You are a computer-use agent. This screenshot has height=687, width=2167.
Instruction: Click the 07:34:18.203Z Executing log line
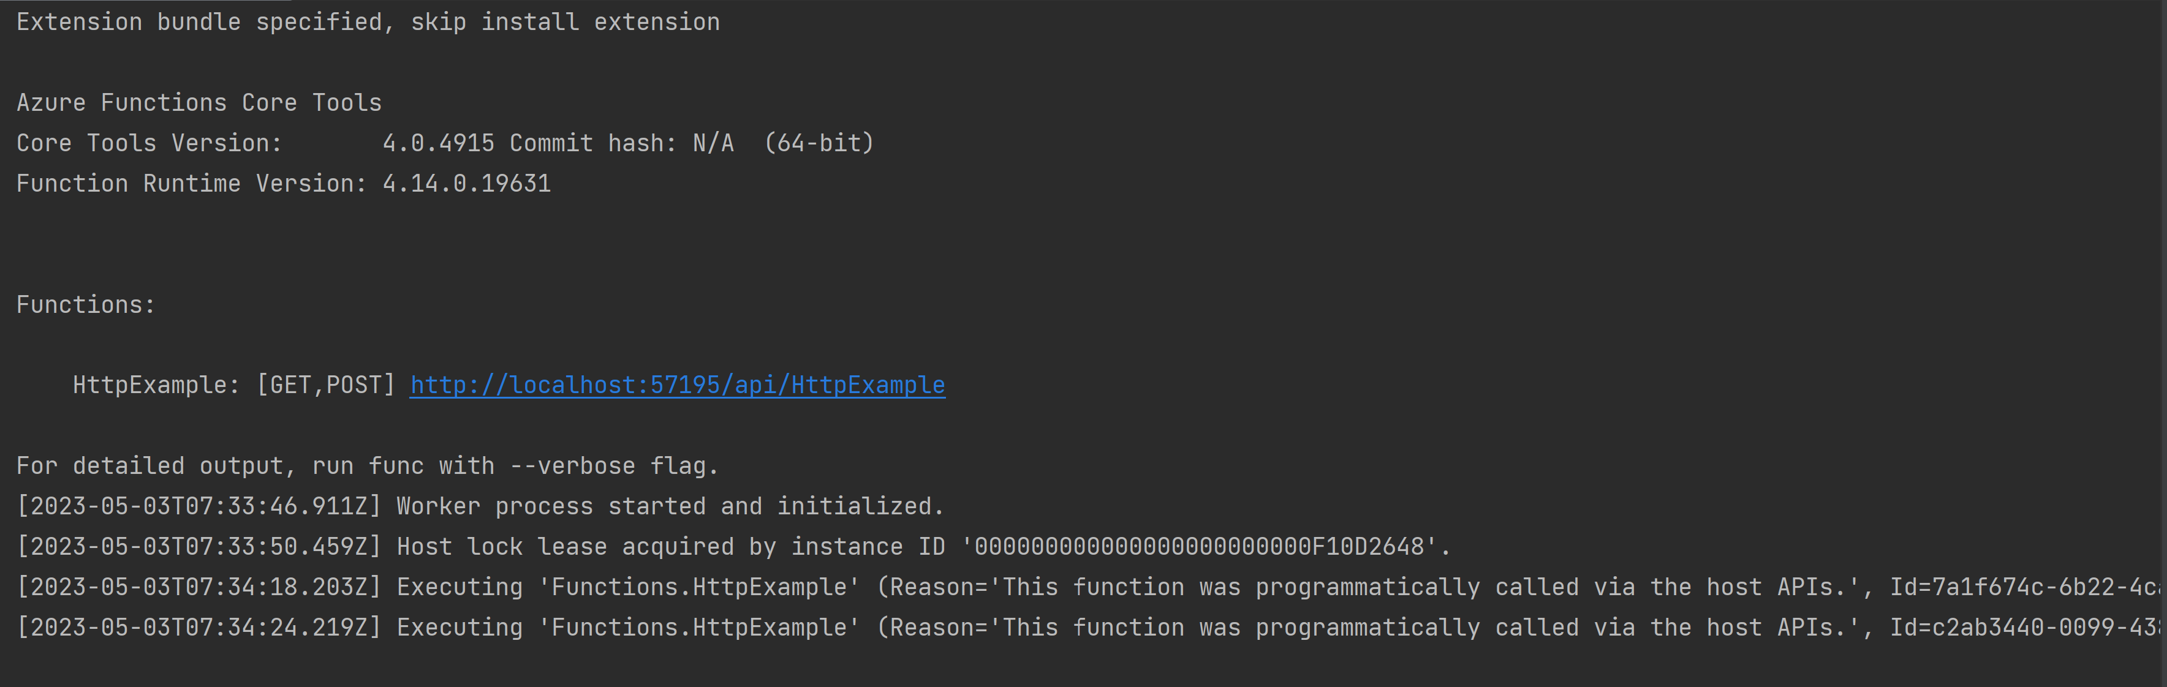click(x=1087, y=587)
